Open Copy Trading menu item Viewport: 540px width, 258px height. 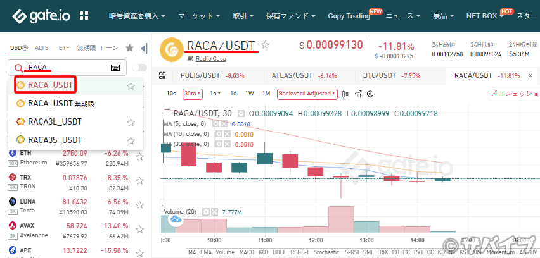point(349,16)
